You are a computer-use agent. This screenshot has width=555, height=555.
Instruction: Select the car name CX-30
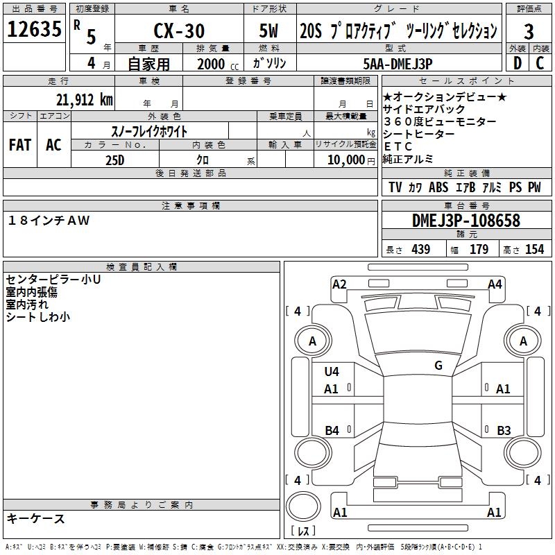[x=179, y=31]
